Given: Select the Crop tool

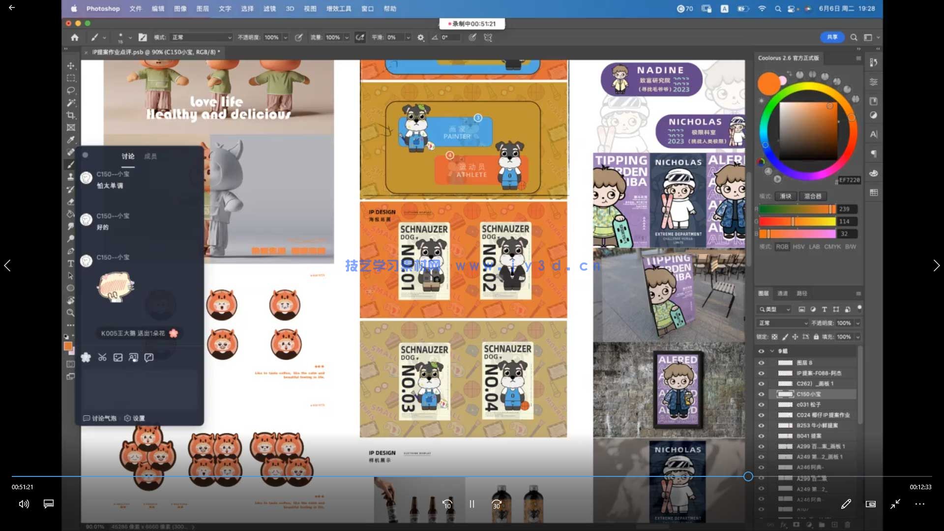Looking at the screenshot, I should click(x=71, y=115).
